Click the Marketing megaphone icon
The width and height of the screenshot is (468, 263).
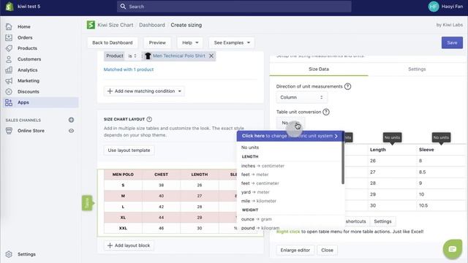tap(9, 81)
